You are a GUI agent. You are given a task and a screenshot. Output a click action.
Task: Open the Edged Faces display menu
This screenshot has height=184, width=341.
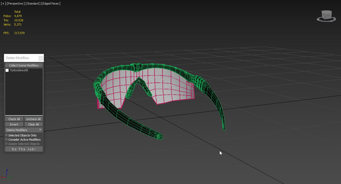51,3
